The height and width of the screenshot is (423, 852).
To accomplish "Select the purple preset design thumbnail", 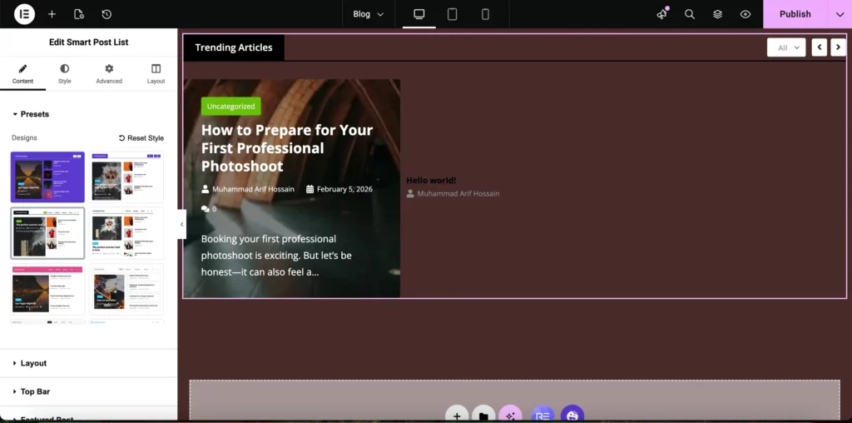I will (x=47, y=177).
